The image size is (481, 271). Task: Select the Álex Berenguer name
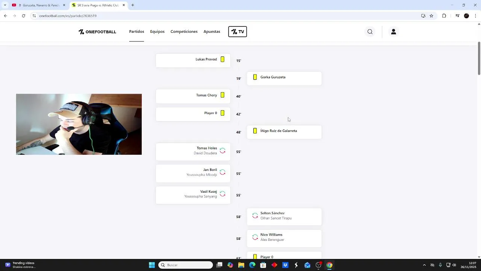coord(272,240)
